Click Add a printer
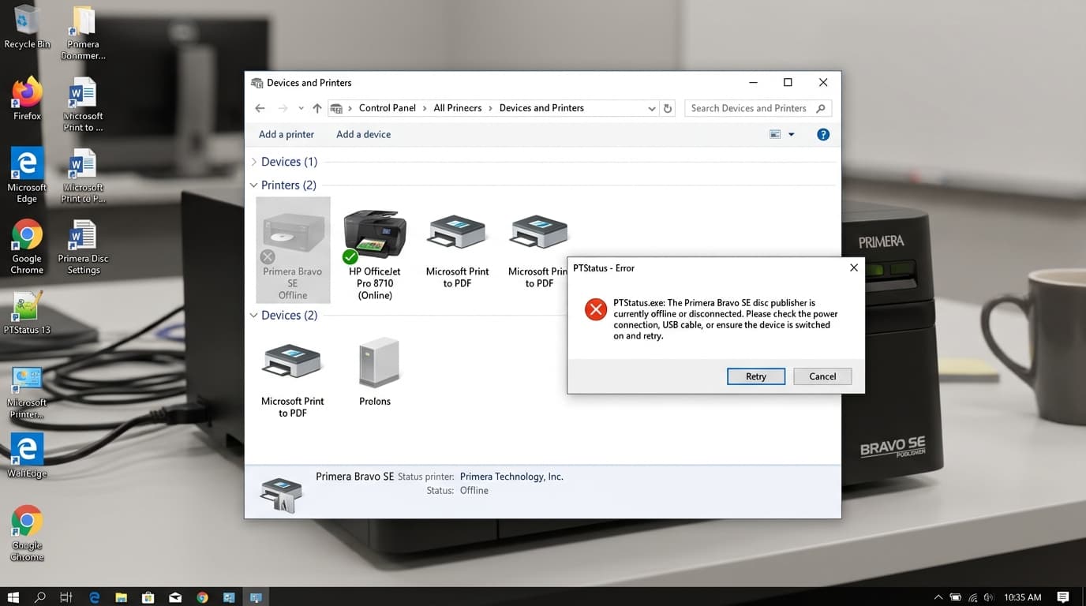 pyautogui.click(x=286, y=134)
